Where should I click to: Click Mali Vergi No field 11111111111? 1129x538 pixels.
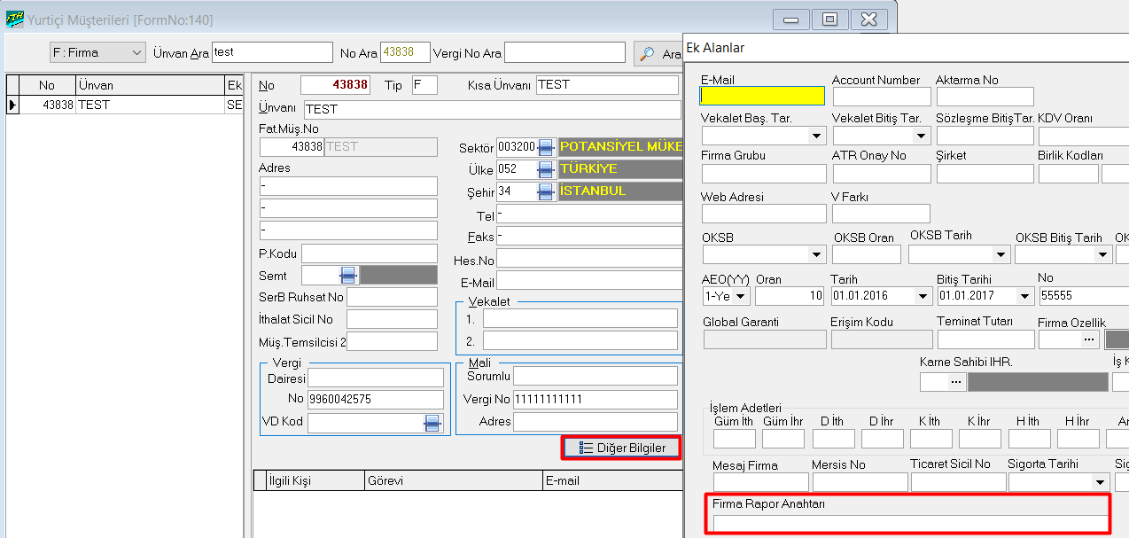click(596, 400)
